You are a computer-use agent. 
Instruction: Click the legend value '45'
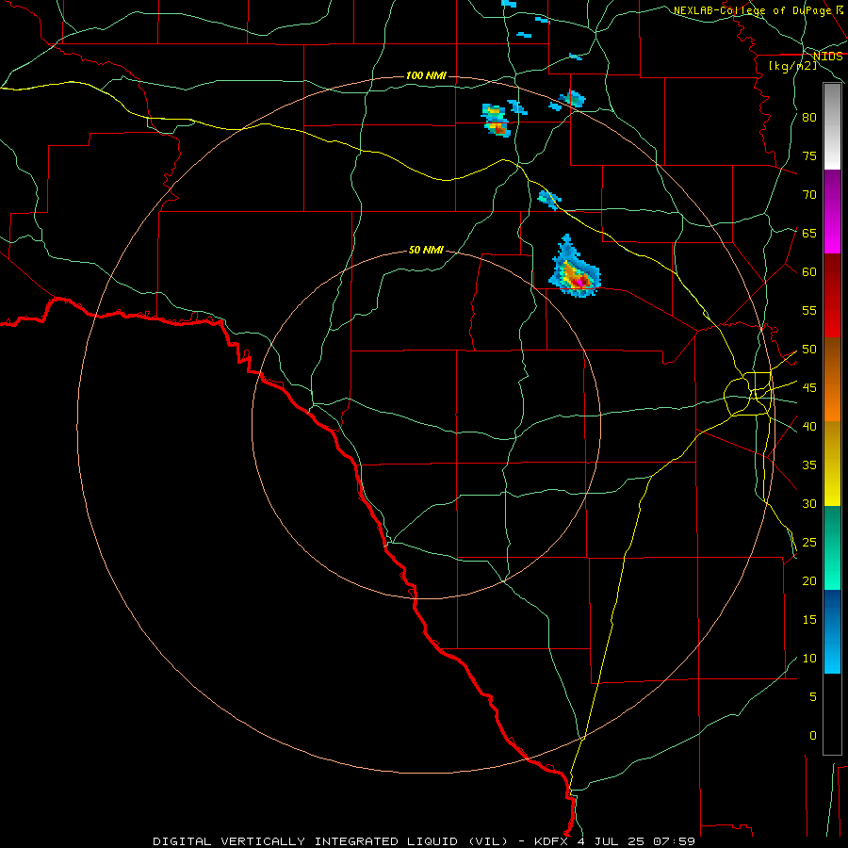[x=809, y=388]
